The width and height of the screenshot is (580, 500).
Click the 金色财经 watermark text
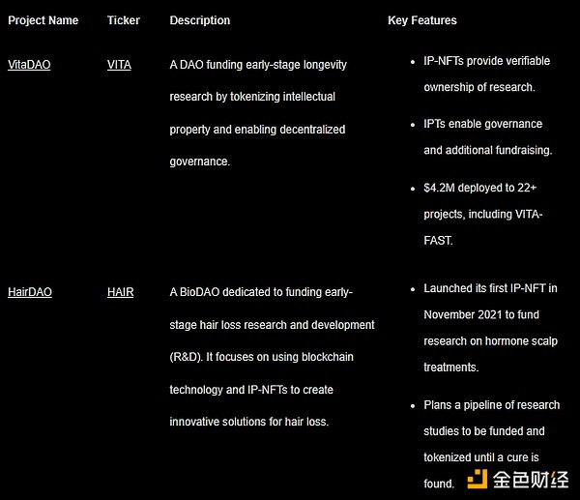(x=530, y=479)
